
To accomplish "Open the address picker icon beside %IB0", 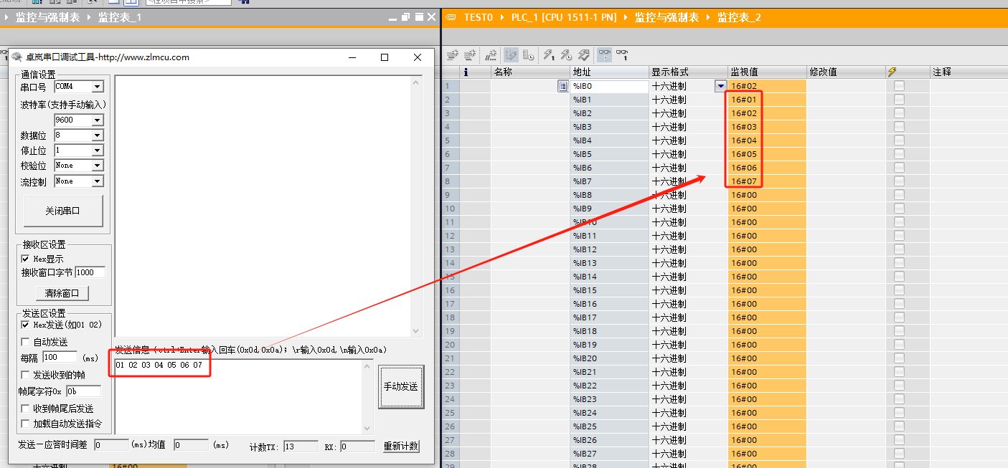I will (x=563, y=86).
